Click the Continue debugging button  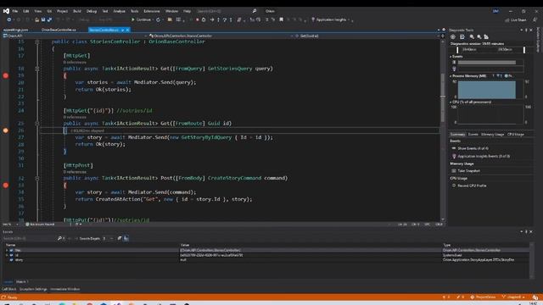[x=141, y=19]
